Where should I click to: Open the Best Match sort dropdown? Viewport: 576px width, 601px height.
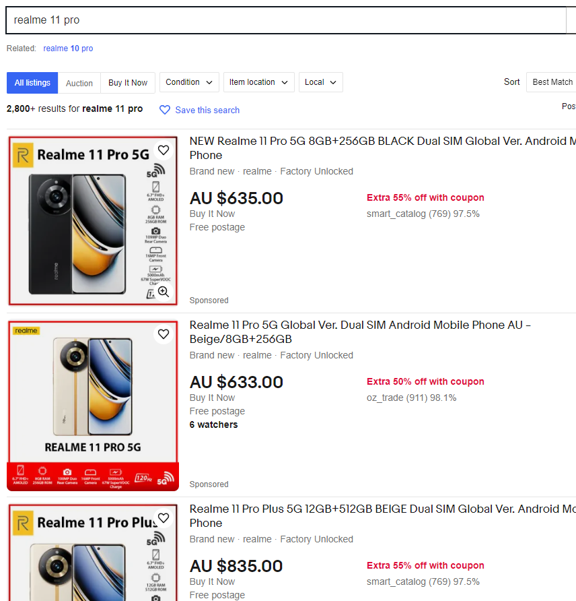click(552, 82)
